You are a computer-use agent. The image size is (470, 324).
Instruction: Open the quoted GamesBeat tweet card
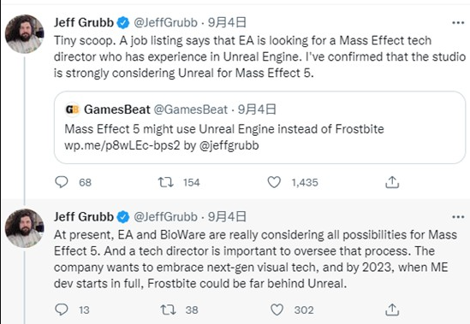[259, 127]
